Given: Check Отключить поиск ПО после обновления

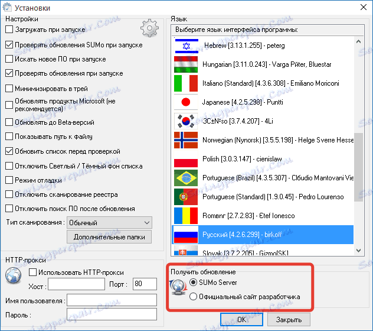Looking at the screenshot, I should click(9, 209).
